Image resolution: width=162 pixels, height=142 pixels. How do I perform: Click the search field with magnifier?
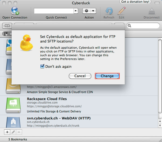click(143, 26)
